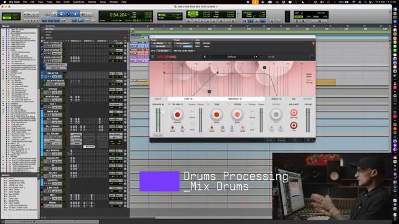Click the Shaper Body curve in Mid/High section

(252, 124)
